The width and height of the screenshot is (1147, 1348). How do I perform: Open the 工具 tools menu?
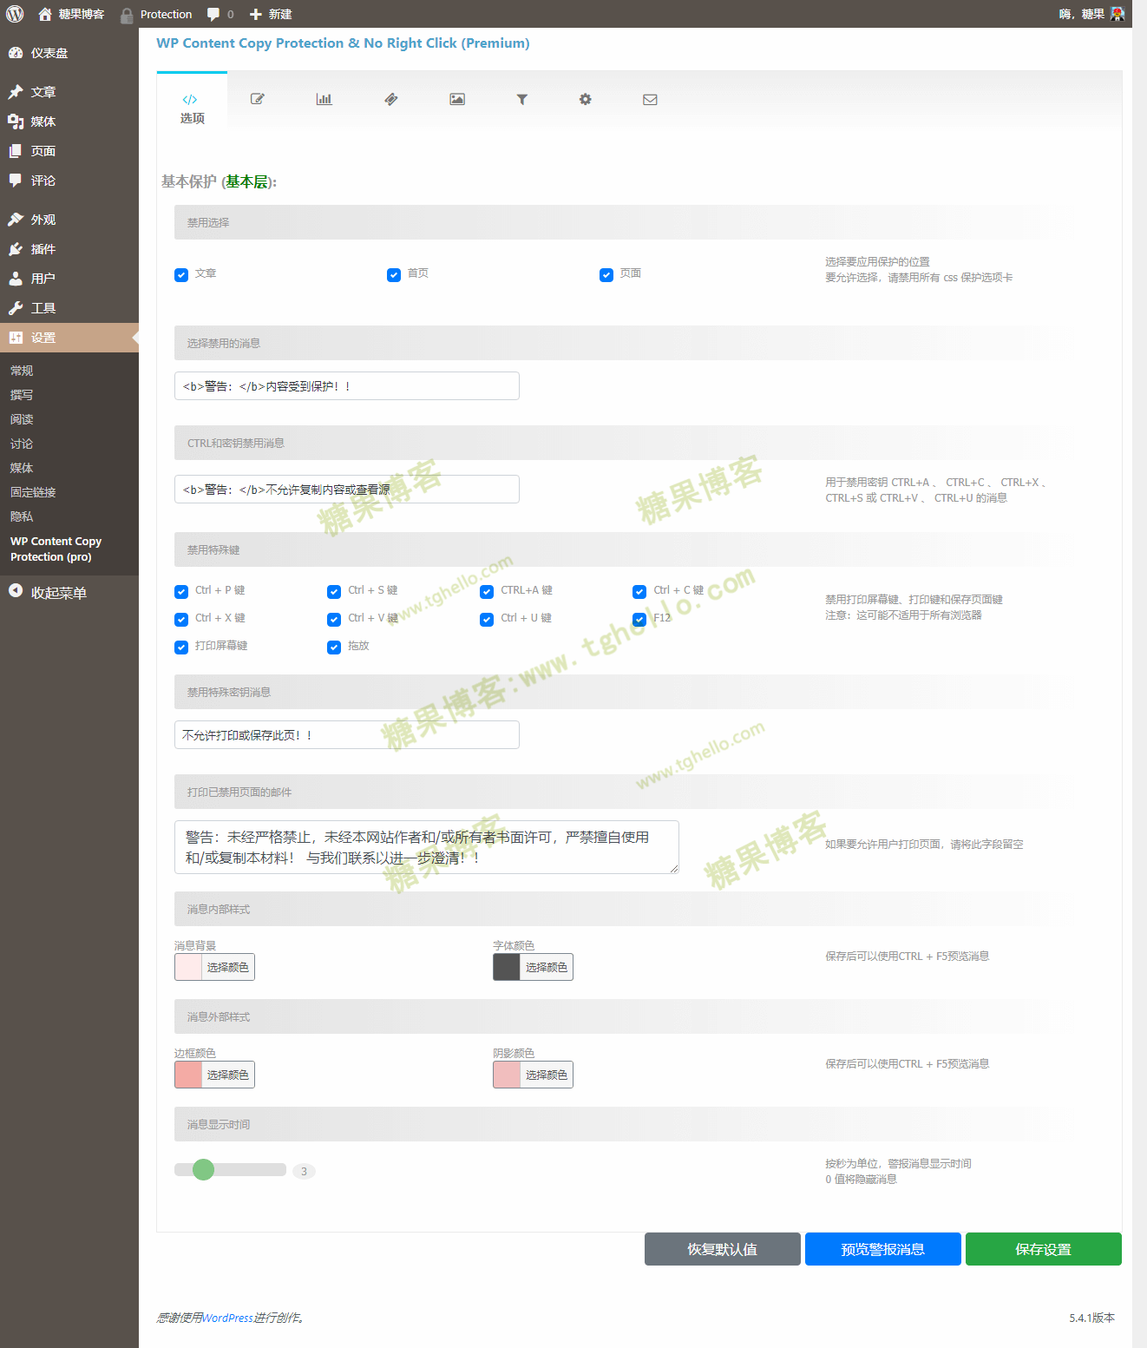69,308
